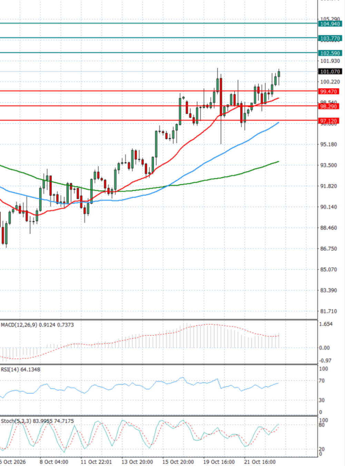
Task: Click the 86.750 price scale value
Action: pyautogui.click(x=329, y=249)
